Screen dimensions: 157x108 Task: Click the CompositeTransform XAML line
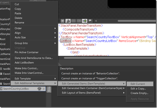(80, 29)
